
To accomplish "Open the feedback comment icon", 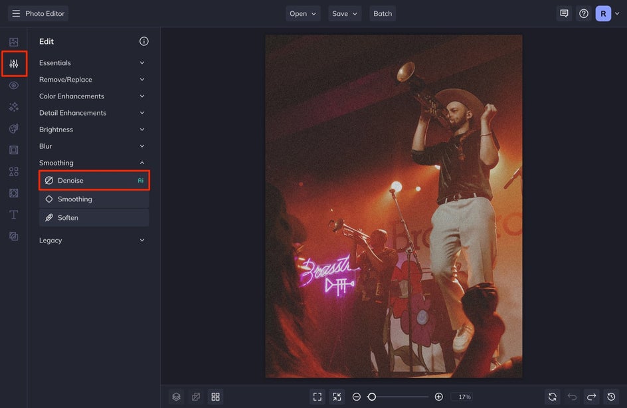I will tap(564, 13).
